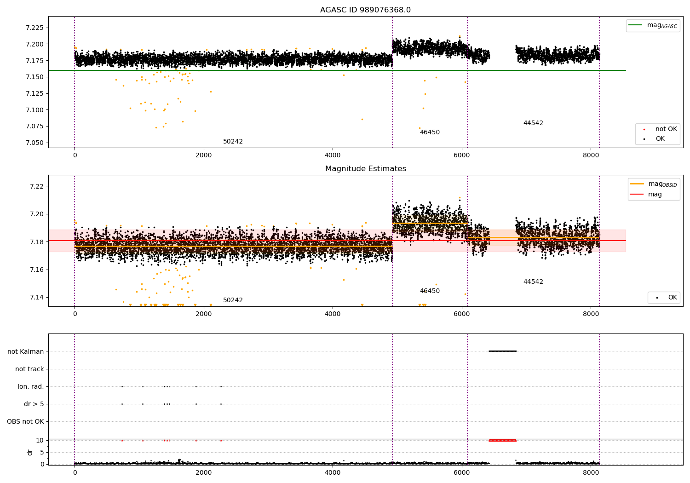The width and height of the screenshot is (690, 483).
Task: Click the 'not Kalman' row label
Action: pyautogui.click(x=26, y=351)
